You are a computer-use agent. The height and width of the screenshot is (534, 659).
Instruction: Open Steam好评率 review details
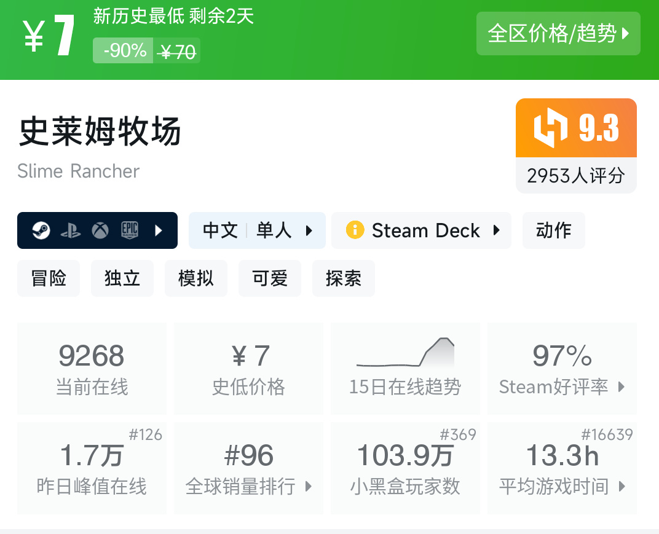point(562,368)
